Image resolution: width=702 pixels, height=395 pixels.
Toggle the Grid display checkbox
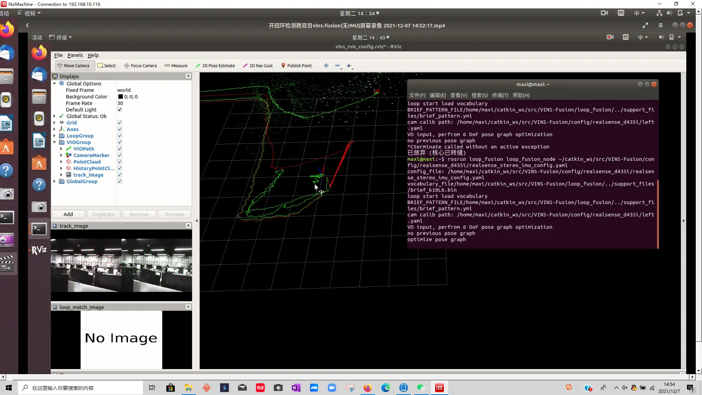click(120, 123)
